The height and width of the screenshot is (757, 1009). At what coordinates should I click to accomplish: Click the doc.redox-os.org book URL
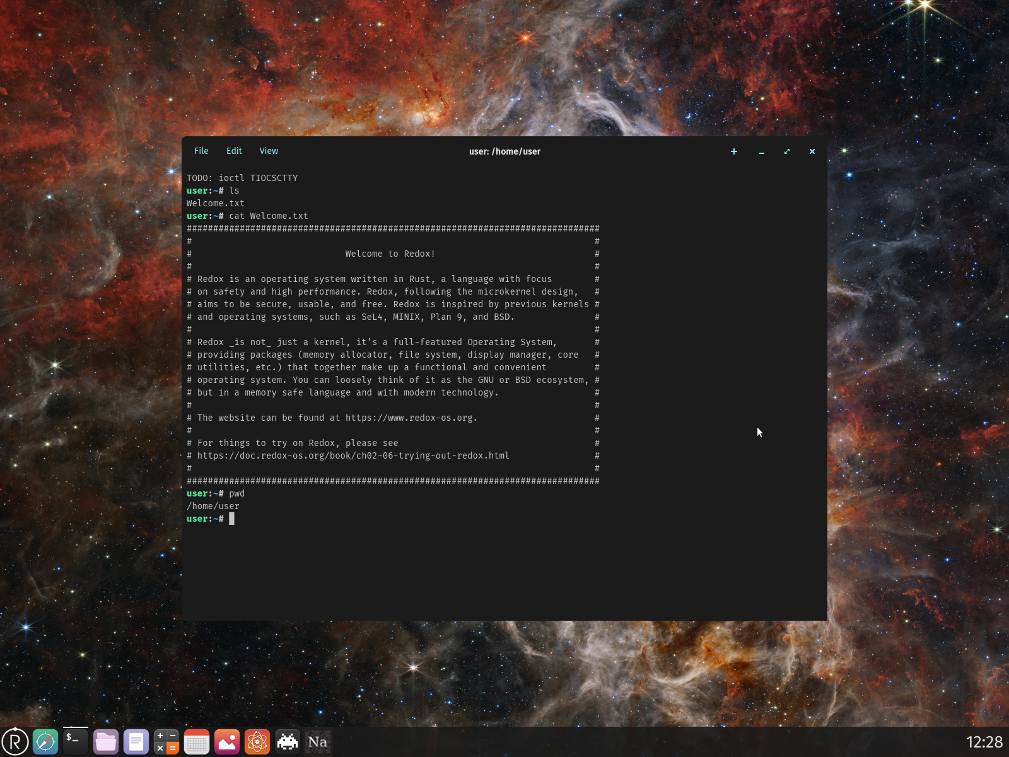click(x=353, y=455)
